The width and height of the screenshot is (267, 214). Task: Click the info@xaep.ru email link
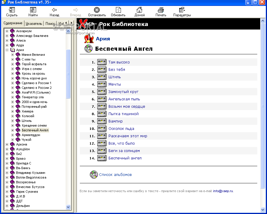click(x=223, y=191)
